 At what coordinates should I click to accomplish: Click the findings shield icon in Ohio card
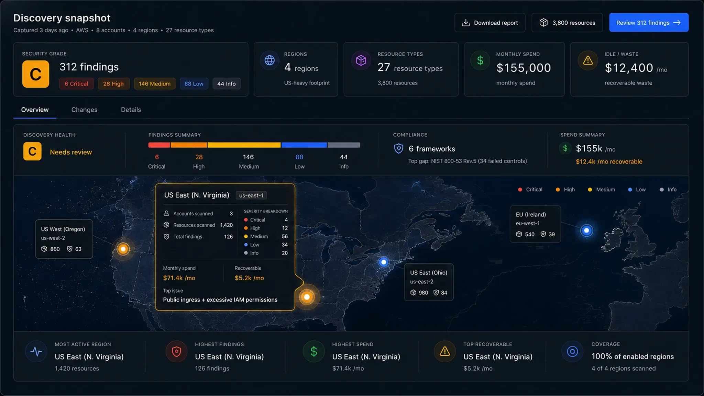point(436,292)
